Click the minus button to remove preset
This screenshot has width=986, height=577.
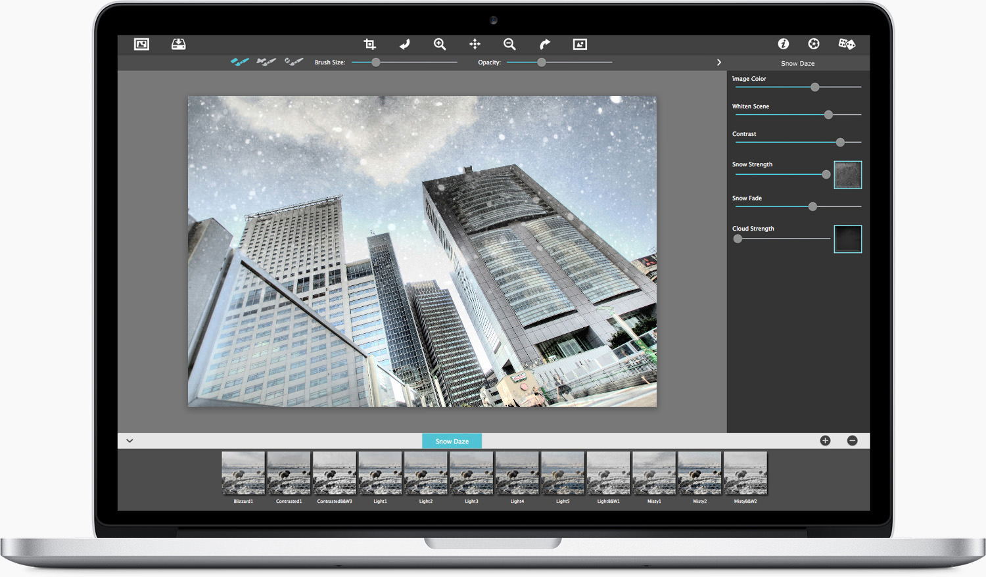[x=852, y=441]
